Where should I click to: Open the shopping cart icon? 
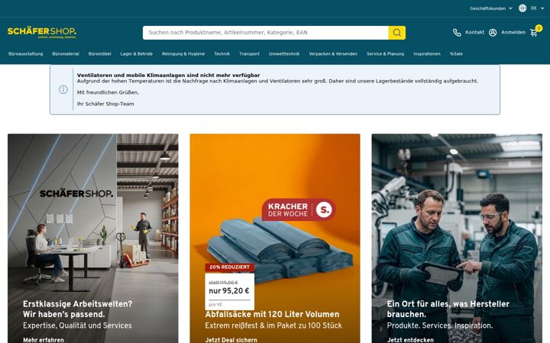pos(534,33)
